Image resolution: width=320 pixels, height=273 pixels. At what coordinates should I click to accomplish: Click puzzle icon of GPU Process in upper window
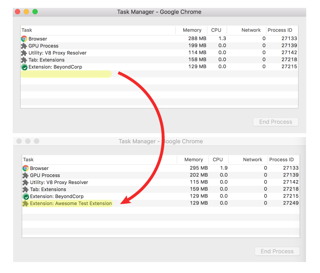click(x=24, y=46)
